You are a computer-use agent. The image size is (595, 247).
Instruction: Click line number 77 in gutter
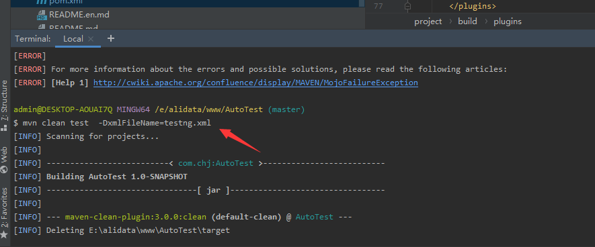[378, 7]
